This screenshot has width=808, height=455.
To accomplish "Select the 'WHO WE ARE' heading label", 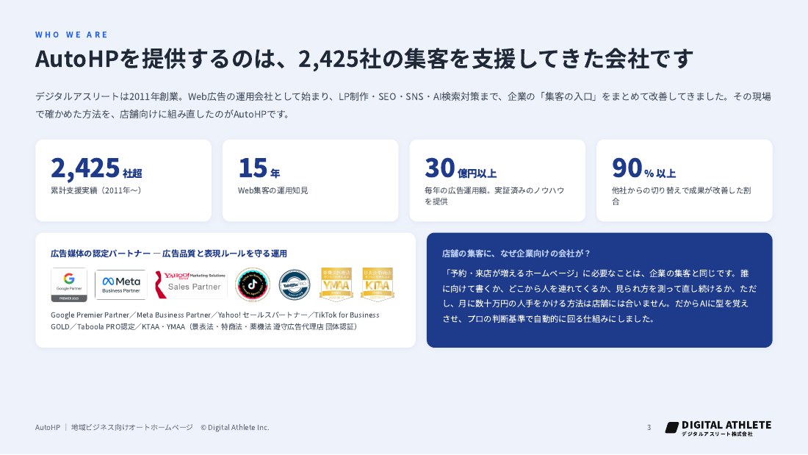I will pyautogui.click(x=72, y=35).
